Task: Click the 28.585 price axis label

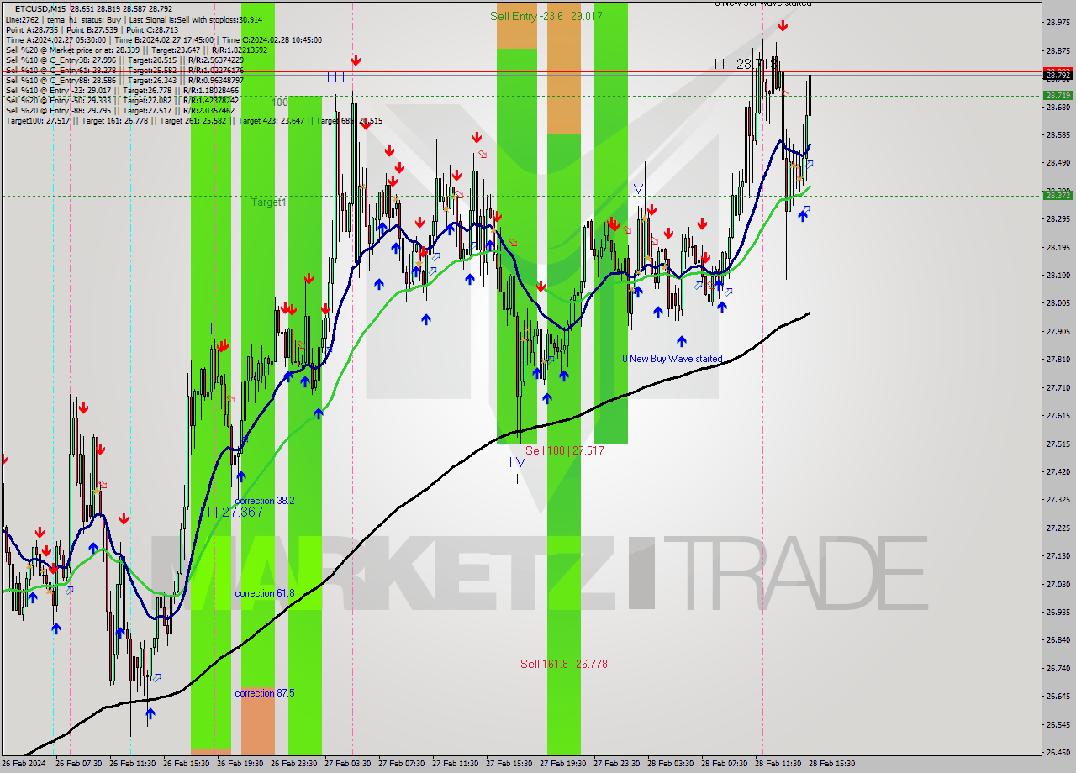Action: click(1058, 134)
